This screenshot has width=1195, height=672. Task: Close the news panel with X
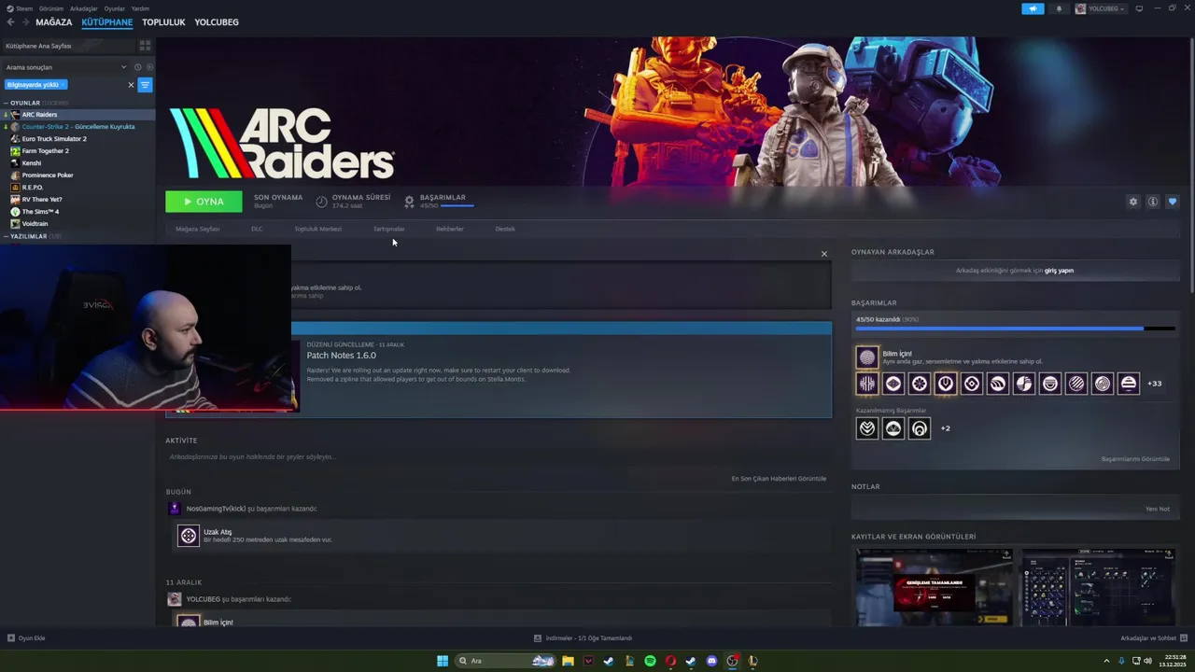pos(823,254)
